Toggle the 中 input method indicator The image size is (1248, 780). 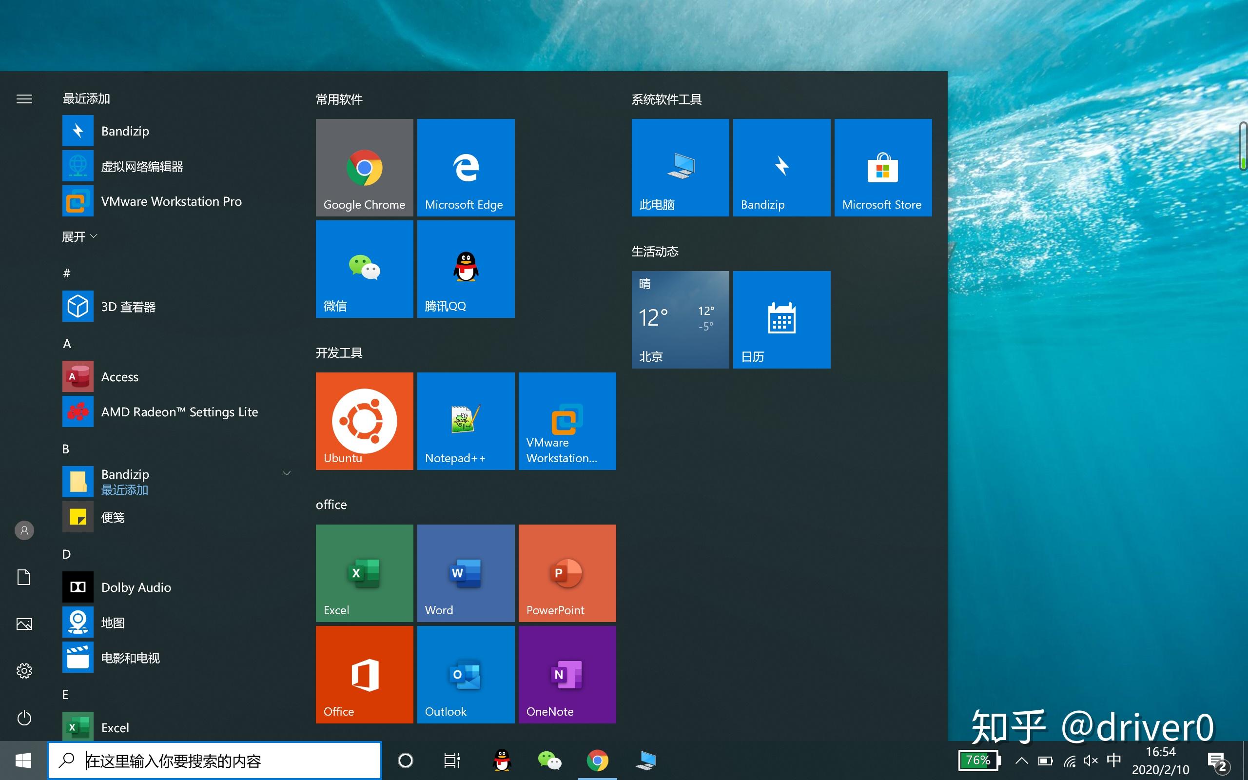(x=1114, y=760)
